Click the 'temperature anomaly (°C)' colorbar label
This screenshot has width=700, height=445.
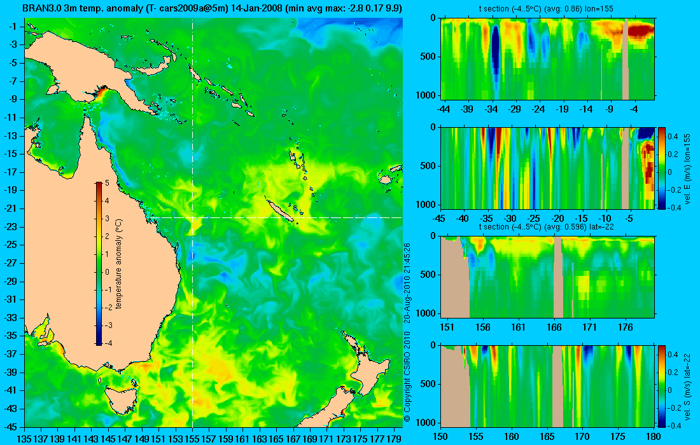119,264
